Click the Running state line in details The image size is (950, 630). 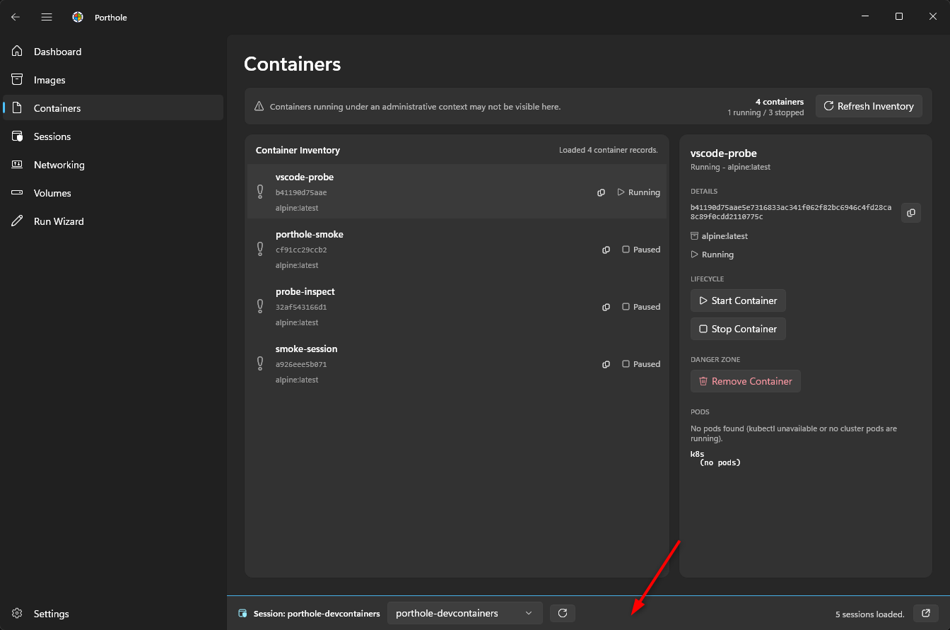pyautogui.click(x=712, y=255)
